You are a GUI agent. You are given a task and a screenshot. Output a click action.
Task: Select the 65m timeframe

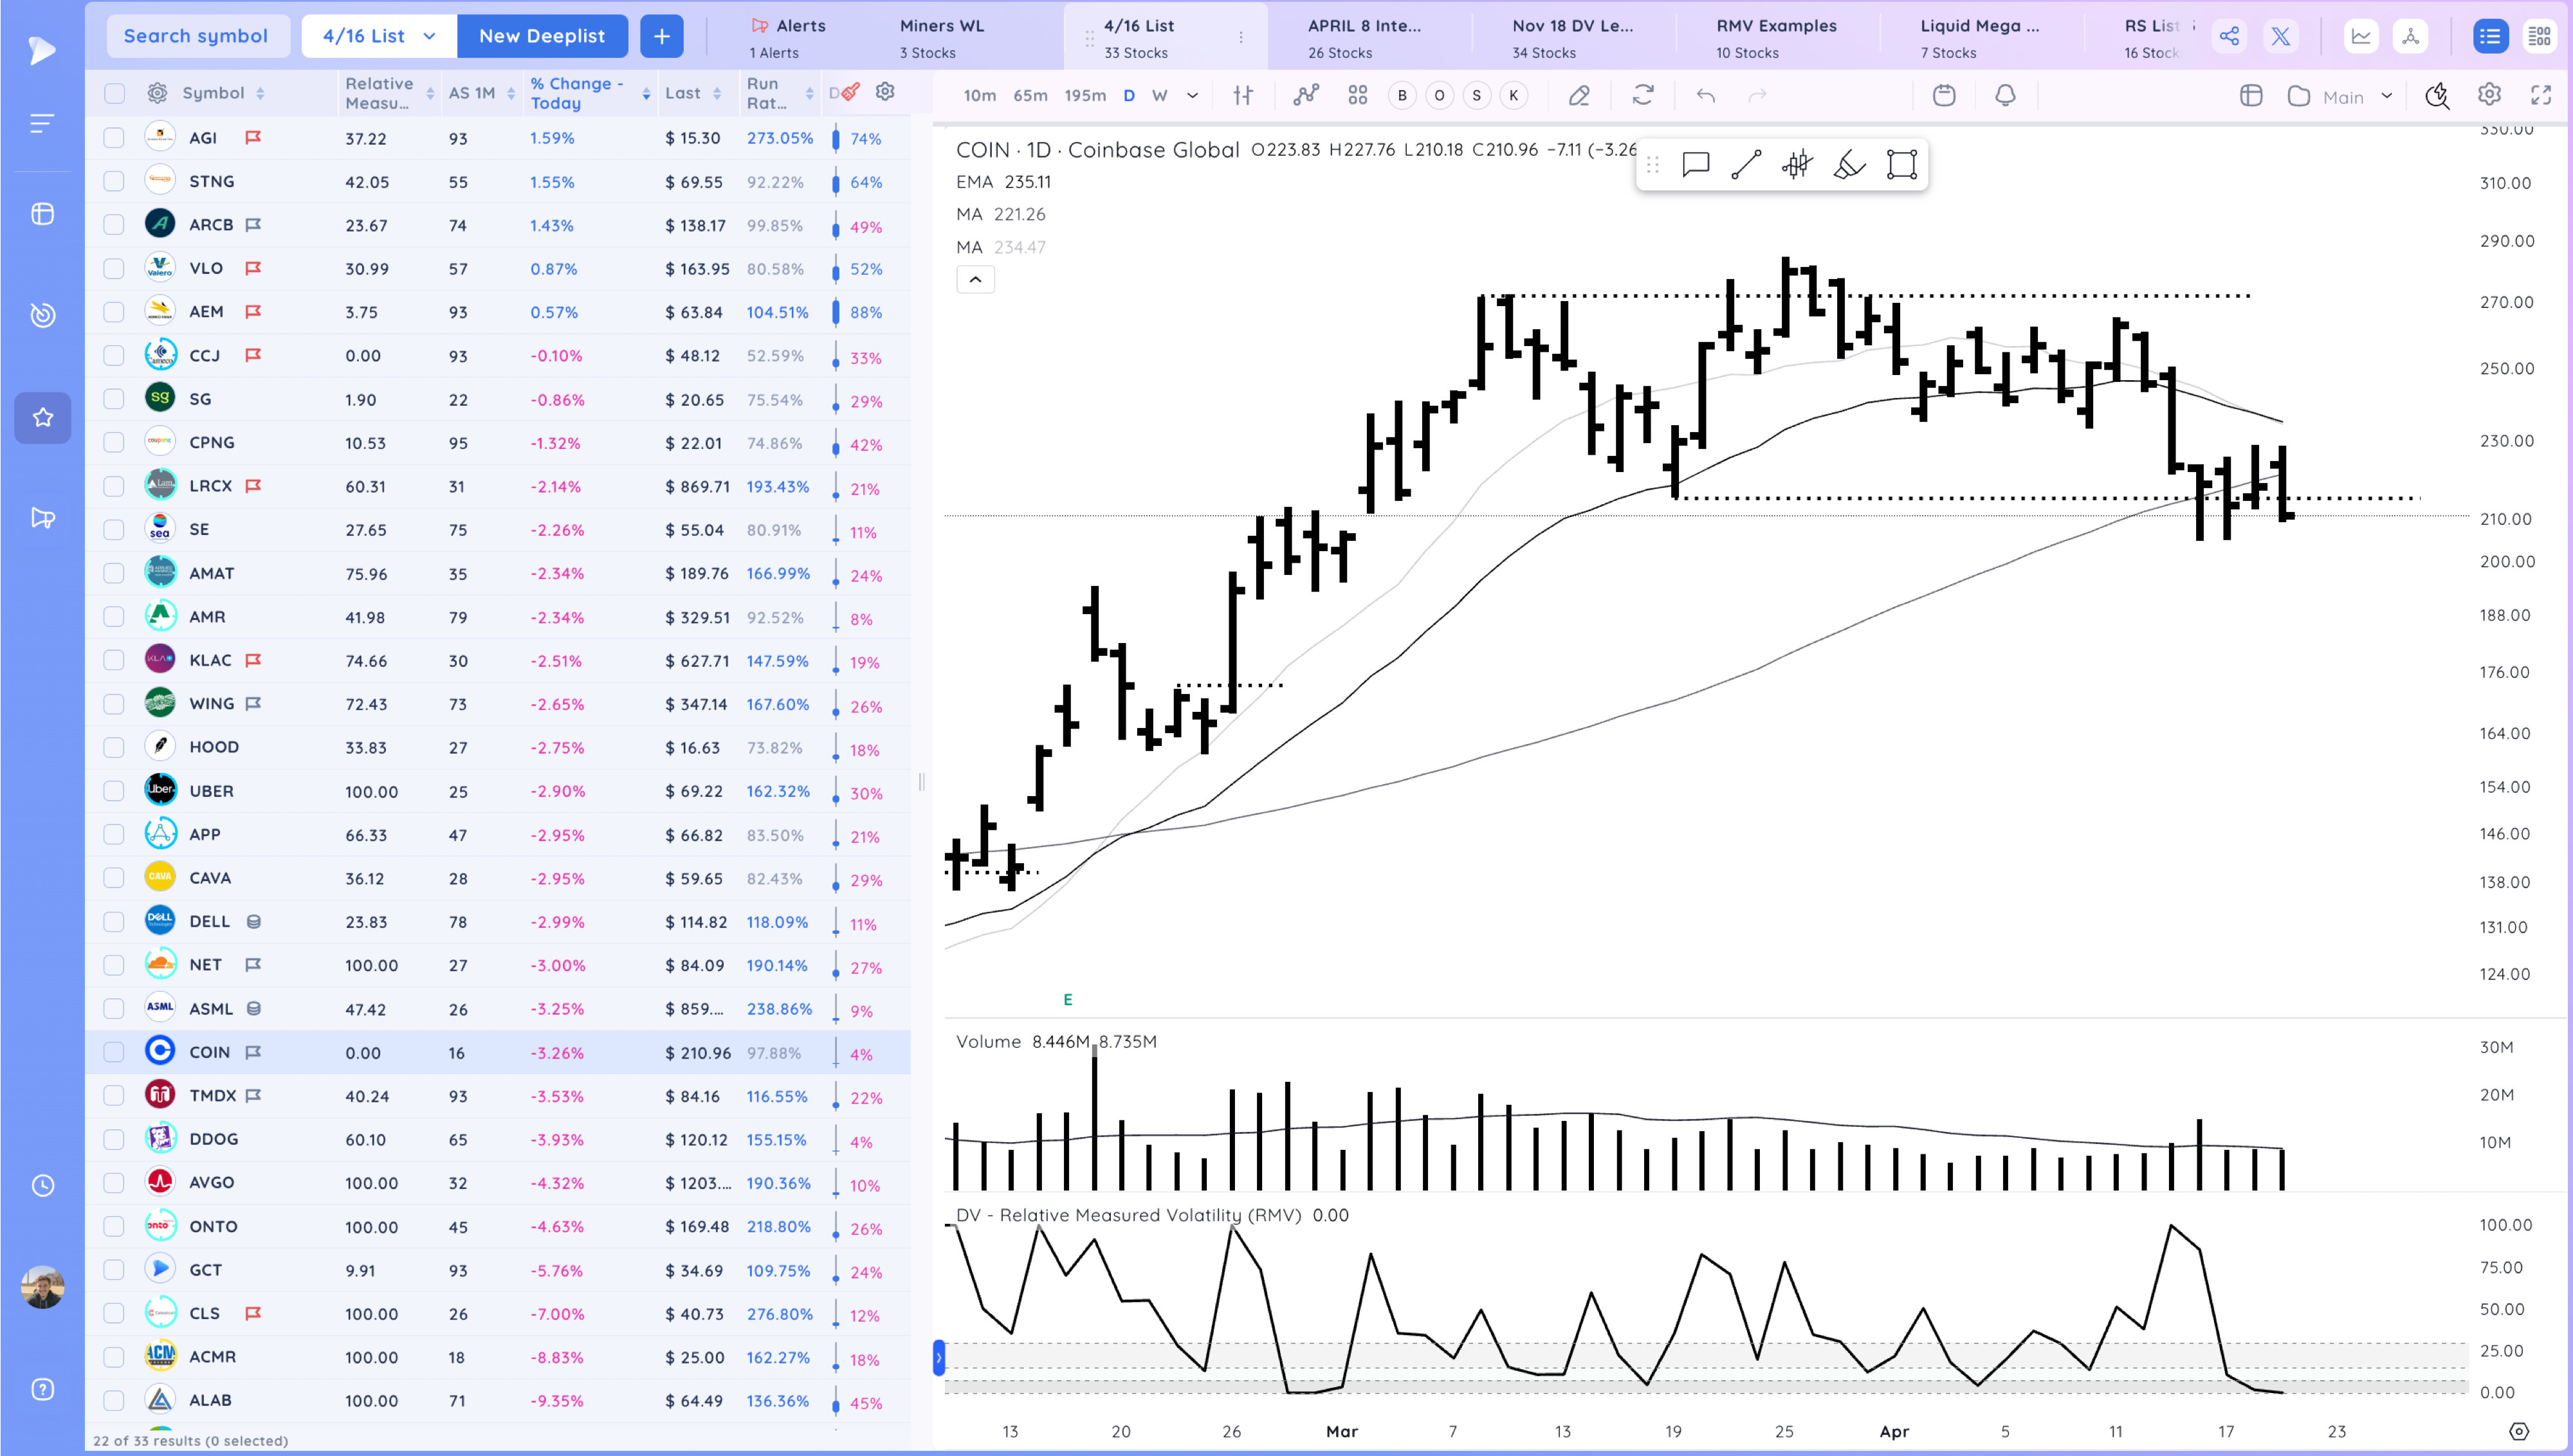click(x=1030, y=96)
